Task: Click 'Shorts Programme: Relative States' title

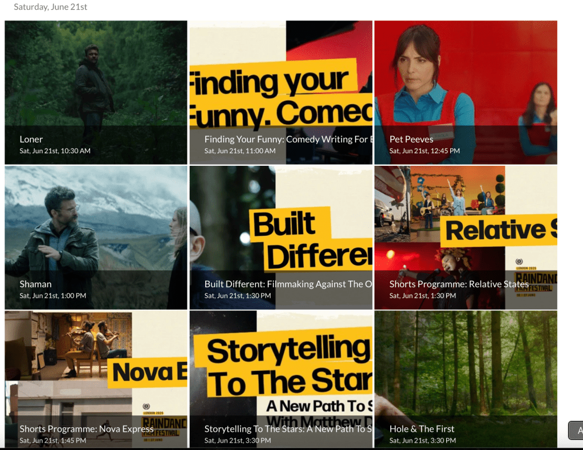Action: [x=459, y=284]
